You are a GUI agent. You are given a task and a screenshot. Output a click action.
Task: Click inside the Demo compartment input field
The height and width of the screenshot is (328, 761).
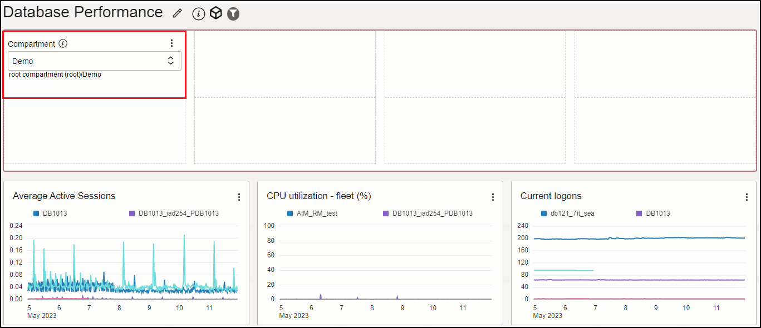pyautogui.click(x=67, y=60)
